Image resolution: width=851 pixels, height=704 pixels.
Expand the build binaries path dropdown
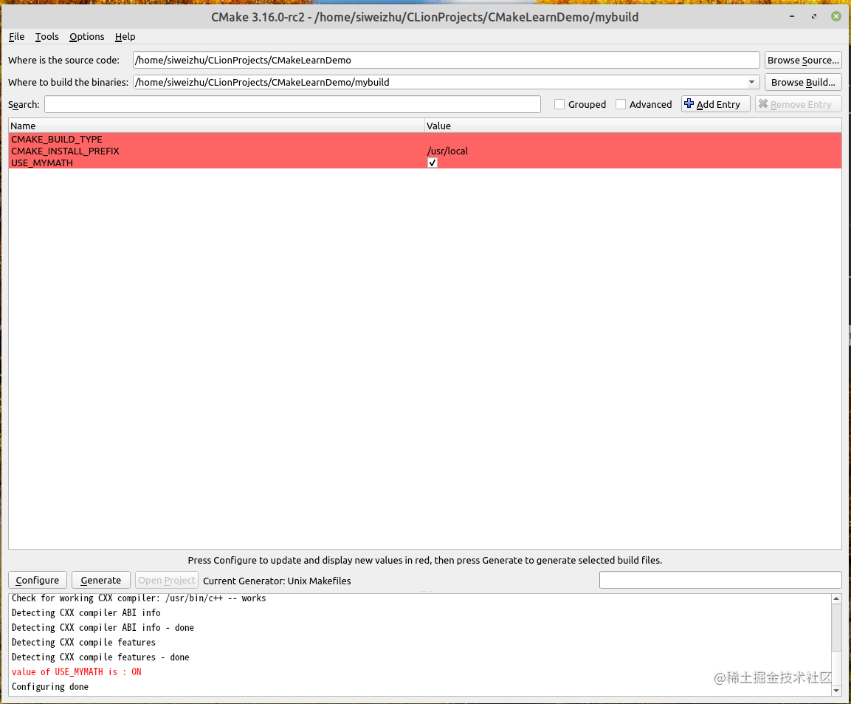tap(751, 82)
